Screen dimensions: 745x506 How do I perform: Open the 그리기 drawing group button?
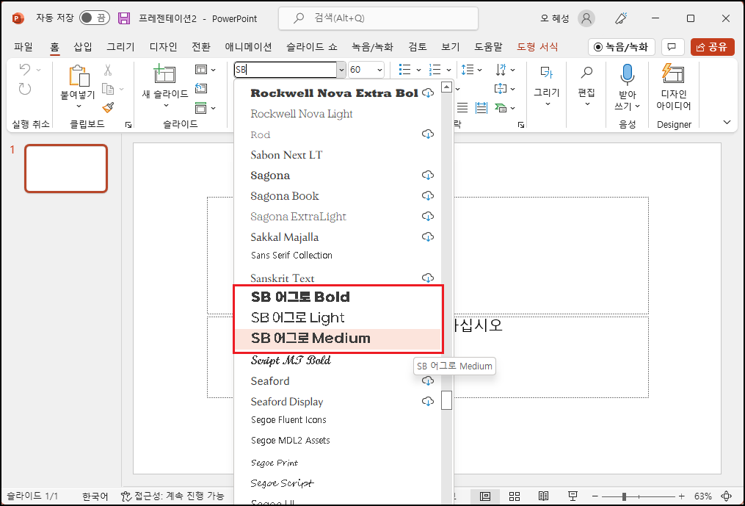pos(546,86)
